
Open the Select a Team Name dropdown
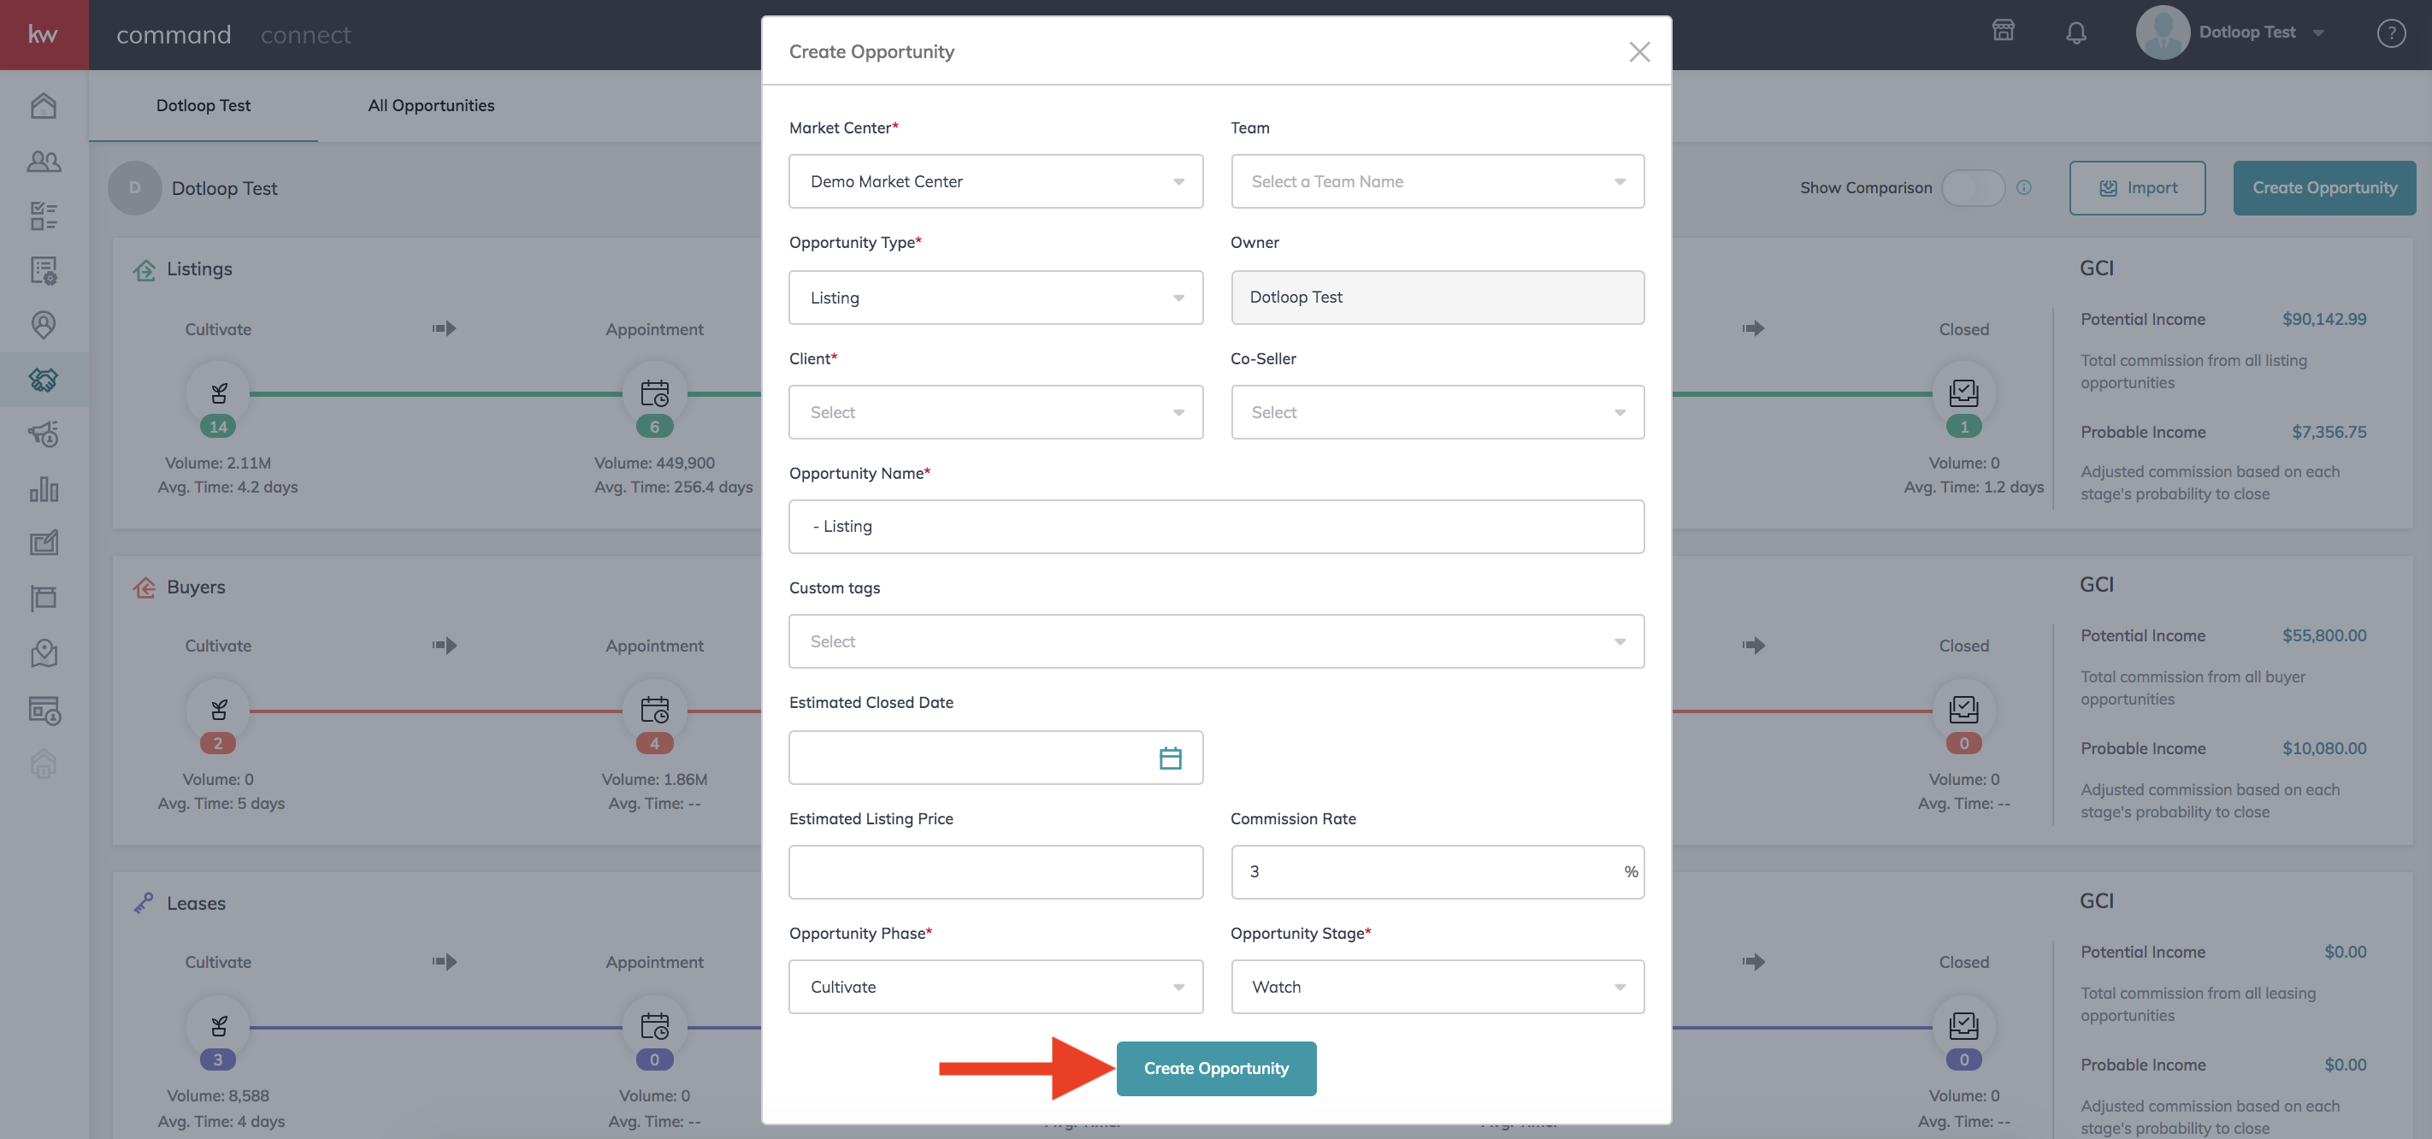[1437, 181]
